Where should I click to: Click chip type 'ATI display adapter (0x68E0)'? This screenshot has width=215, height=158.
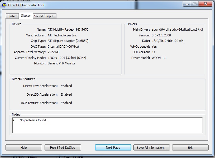click(x=68, y=41)
